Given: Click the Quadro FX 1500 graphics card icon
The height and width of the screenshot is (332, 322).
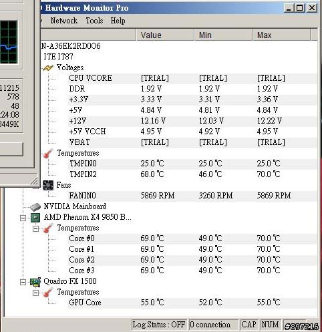Looking at the screenshot, I should click(x=35, y=282).
